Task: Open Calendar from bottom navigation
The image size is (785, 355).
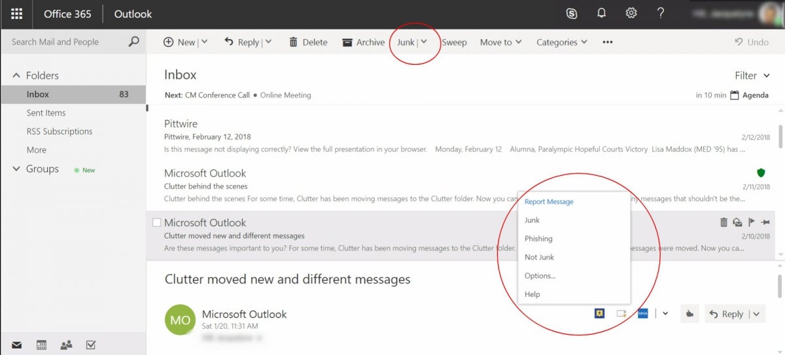Action: click(41, 345)
